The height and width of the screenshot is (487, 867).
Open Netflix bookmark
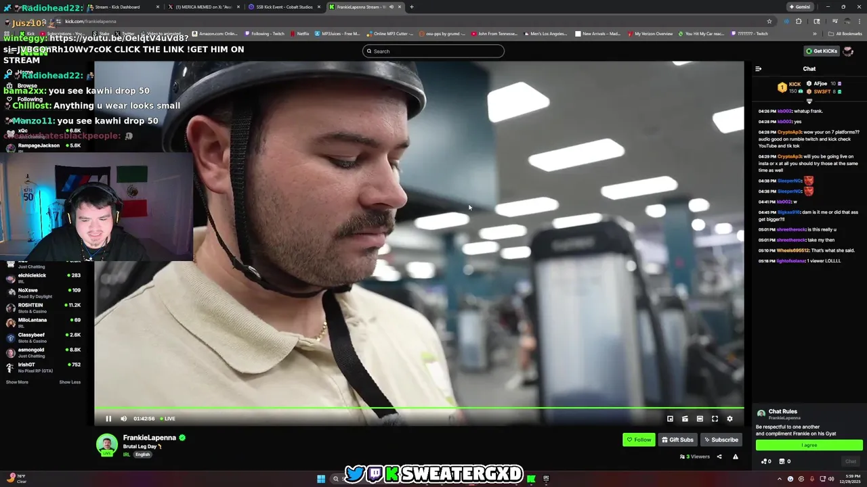tap(299, 34)
